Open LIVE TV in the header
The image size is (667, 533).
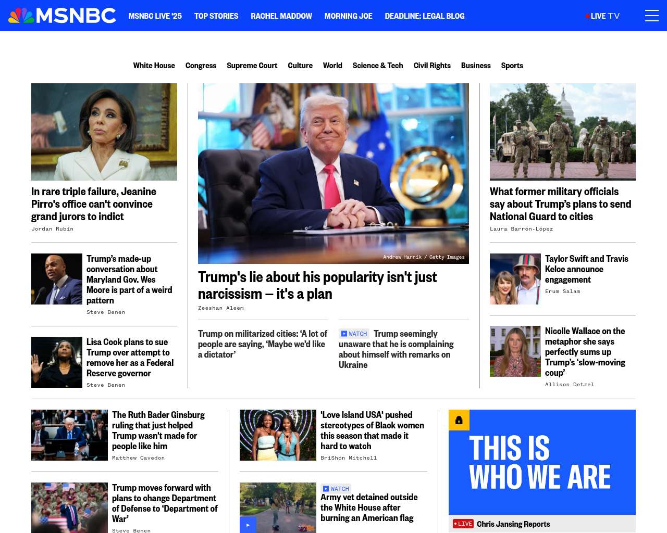pyautogui.click(x=603, y=16)
